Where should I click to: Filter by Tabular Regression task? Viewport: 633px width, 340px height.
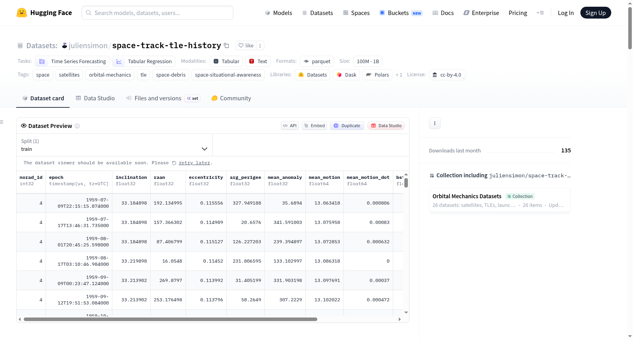(144, 61)
